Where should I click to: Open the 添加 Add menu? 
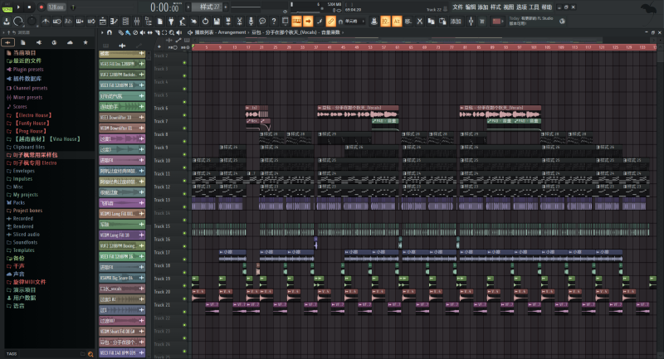(x=483, y=7)
